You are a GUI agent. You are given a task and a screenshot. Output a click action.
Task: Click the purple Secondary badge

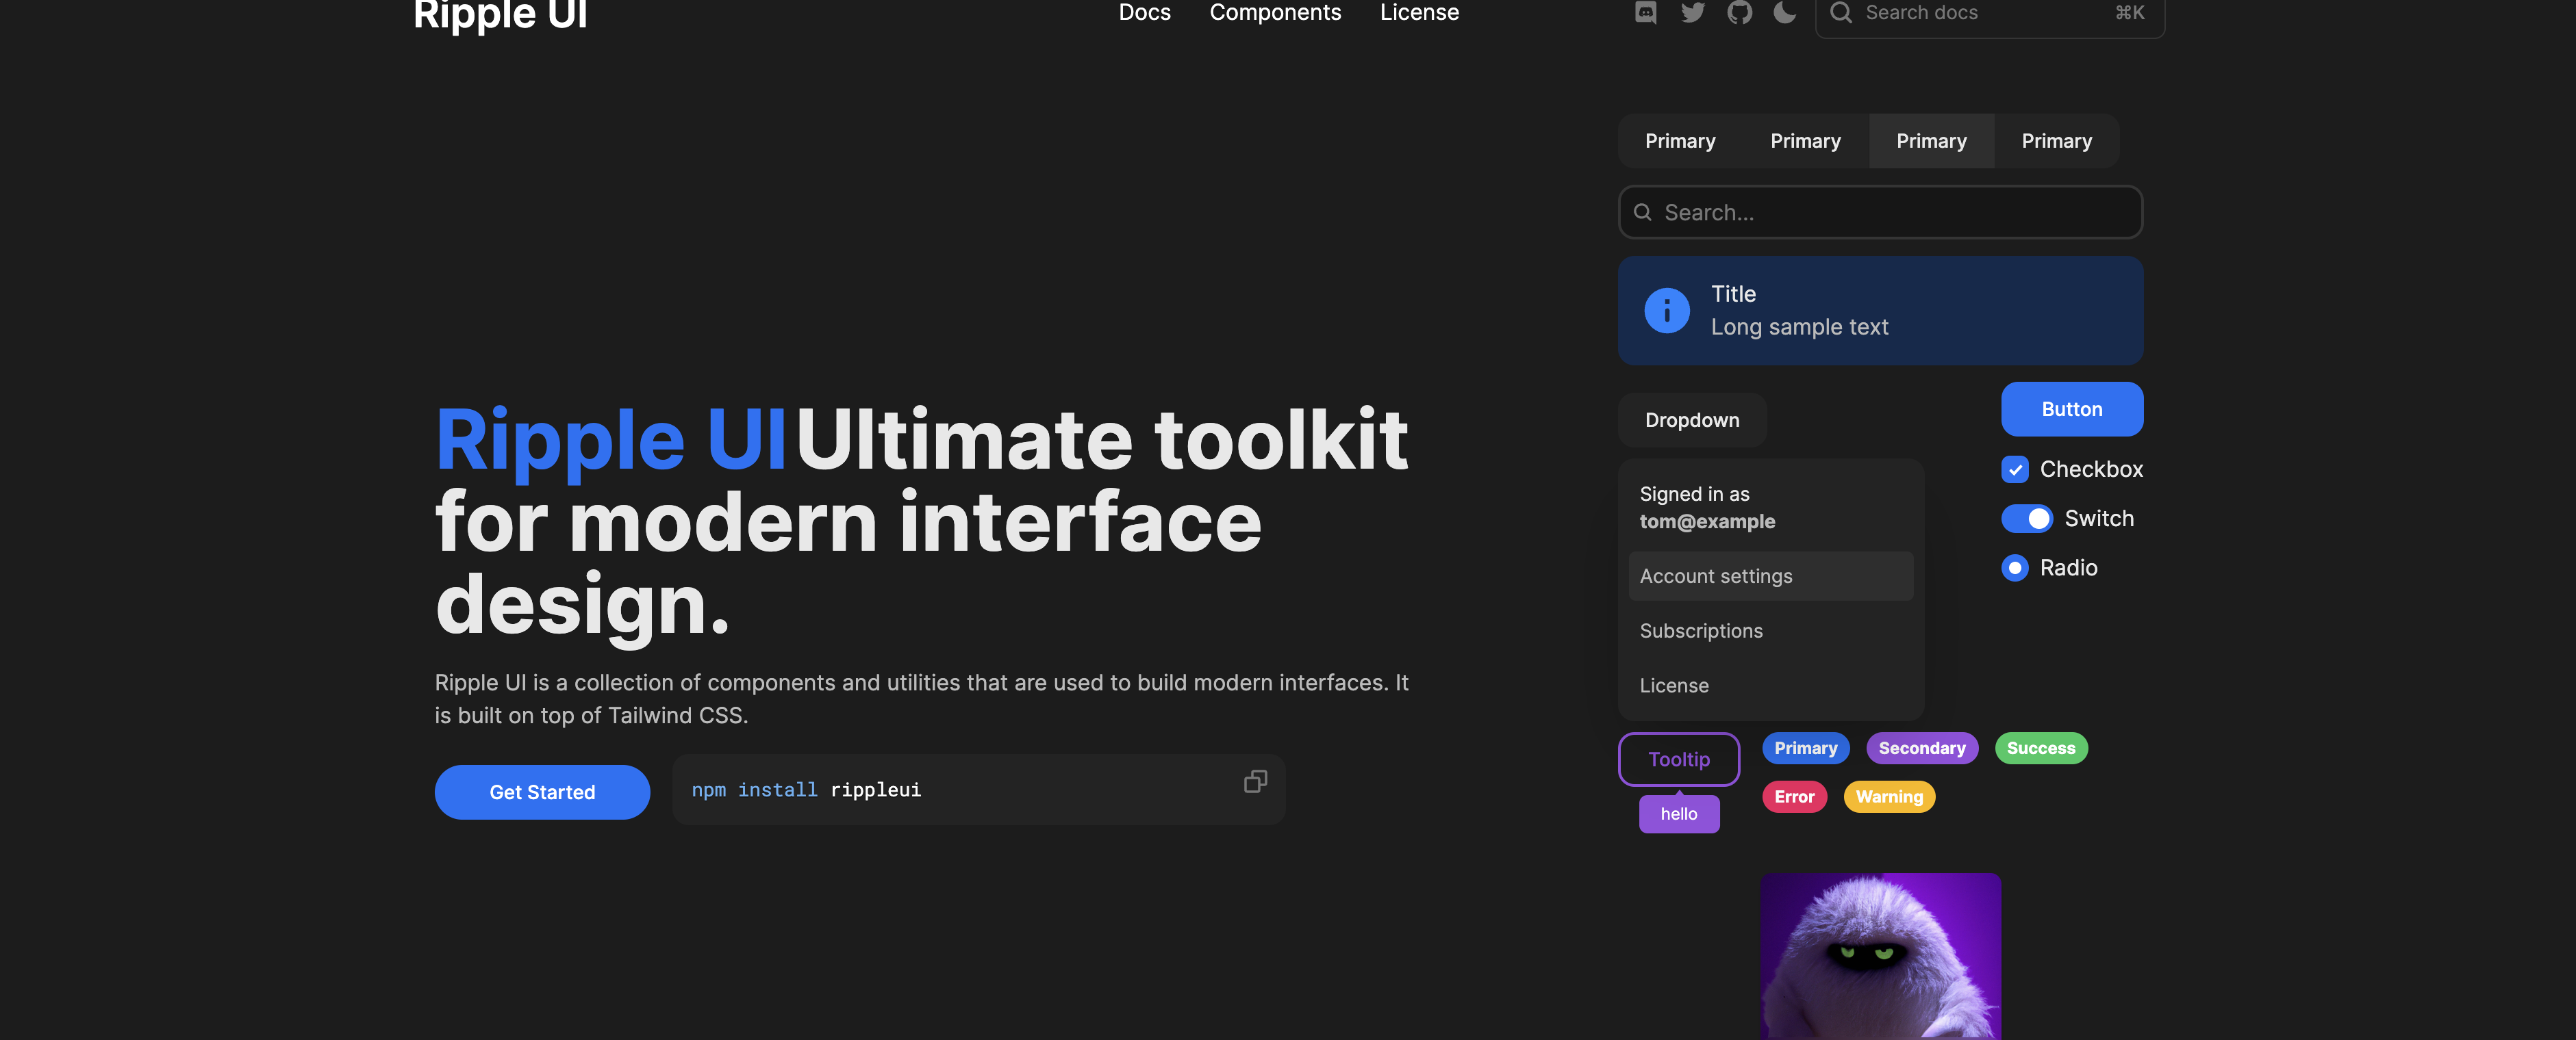click(1921, 749)
